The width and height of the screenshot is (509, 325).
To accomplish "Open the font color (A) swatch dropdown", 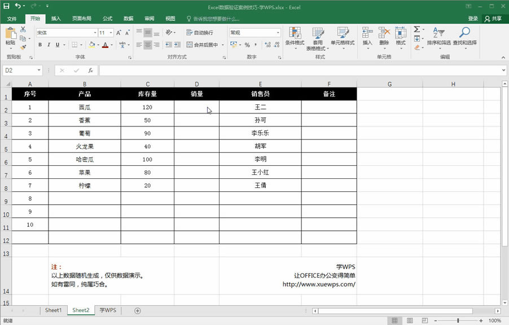I will pos(112,45).
